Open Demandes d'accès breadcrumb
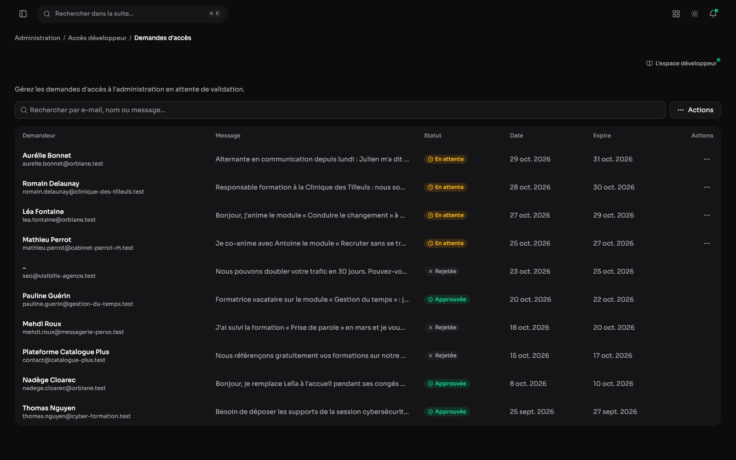The image size is (736, 460). [x=162, y=38]
